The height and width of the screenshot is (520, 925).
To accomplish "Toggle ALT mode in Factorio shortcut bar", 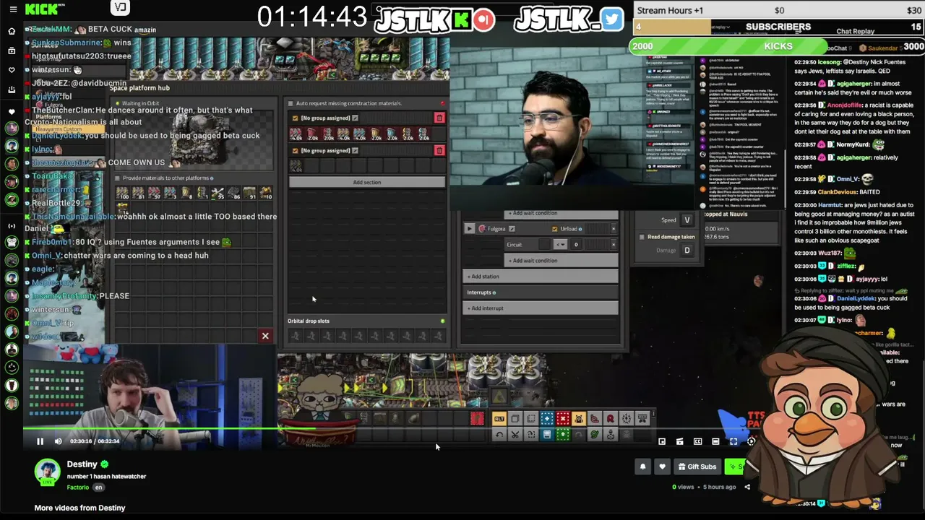I will click(499, 419).
